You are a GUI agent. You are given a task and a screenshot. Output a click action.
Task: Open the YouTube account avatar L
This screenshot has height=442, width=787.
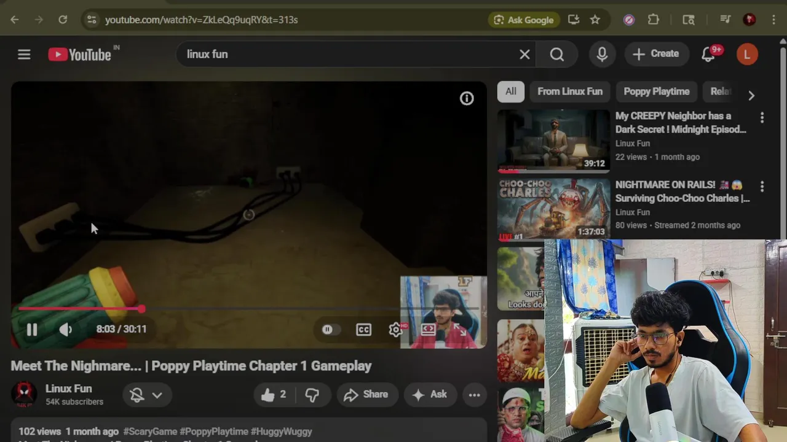(x=747, y=54)
